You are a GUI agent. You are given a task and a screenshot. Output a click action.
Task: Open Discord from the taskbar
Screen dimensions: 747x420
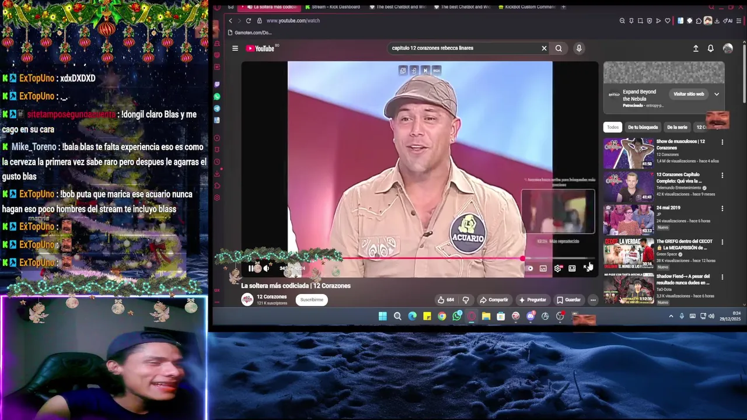click(530, 316)
